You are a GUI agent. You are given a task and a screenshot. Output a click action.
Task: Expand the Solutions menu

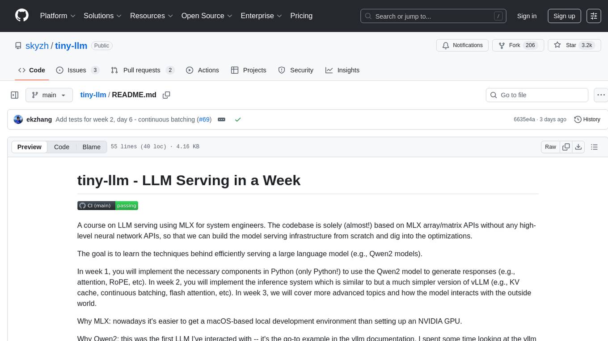103,16
